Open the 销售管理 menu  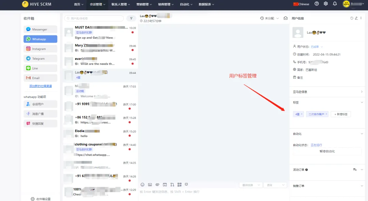coord(166,4)
